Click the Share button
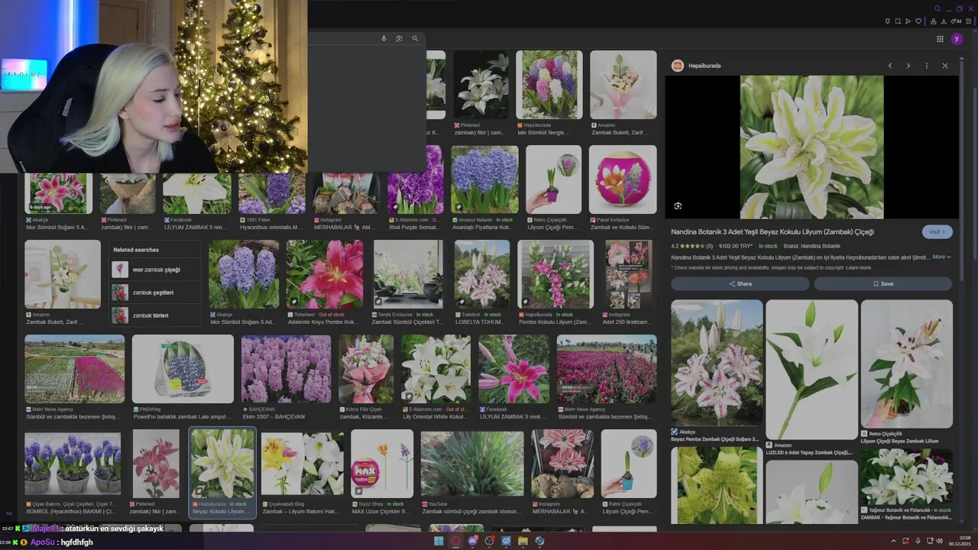Viewport: 978px width, 550px height. tap(740, 283)
